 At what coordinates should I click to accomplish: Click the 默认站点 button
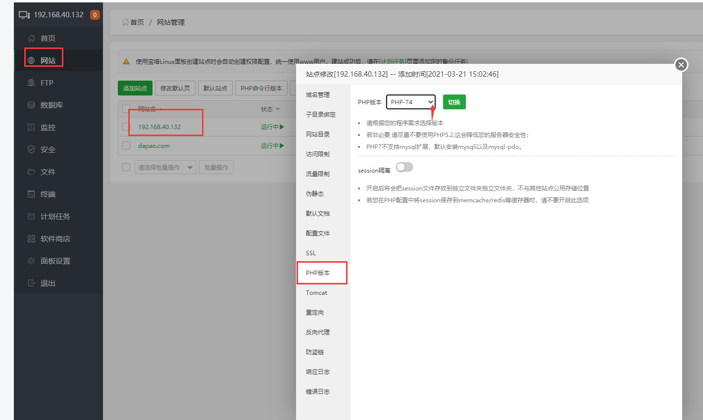[215, 88]
